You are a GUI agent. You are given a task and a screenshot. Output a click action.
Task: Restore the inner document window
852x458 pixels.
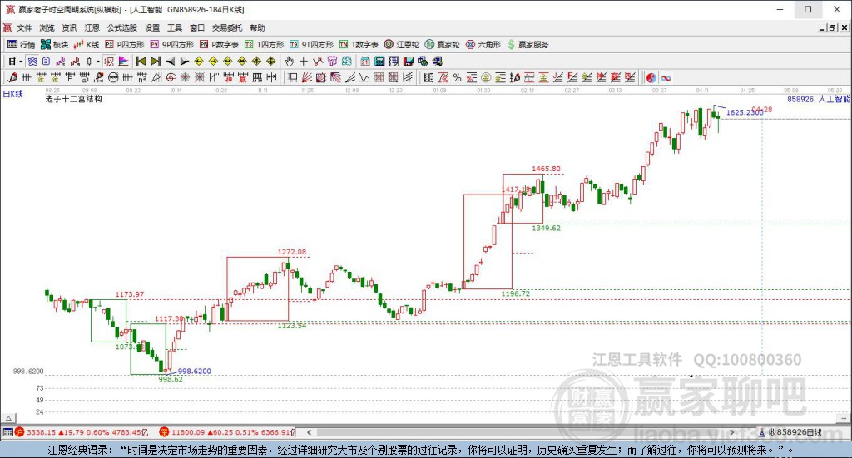point(832,27)
